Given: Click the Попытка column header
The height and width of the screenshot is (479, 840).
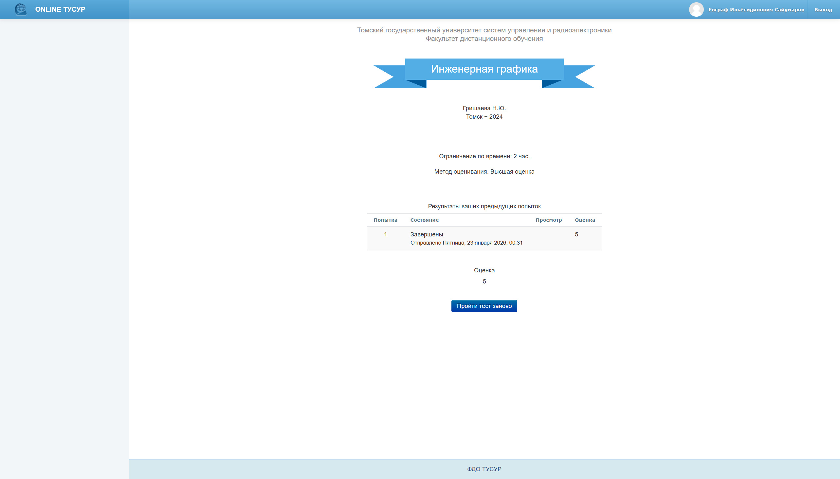Looking at the screenshot, I should coord(385,220).
